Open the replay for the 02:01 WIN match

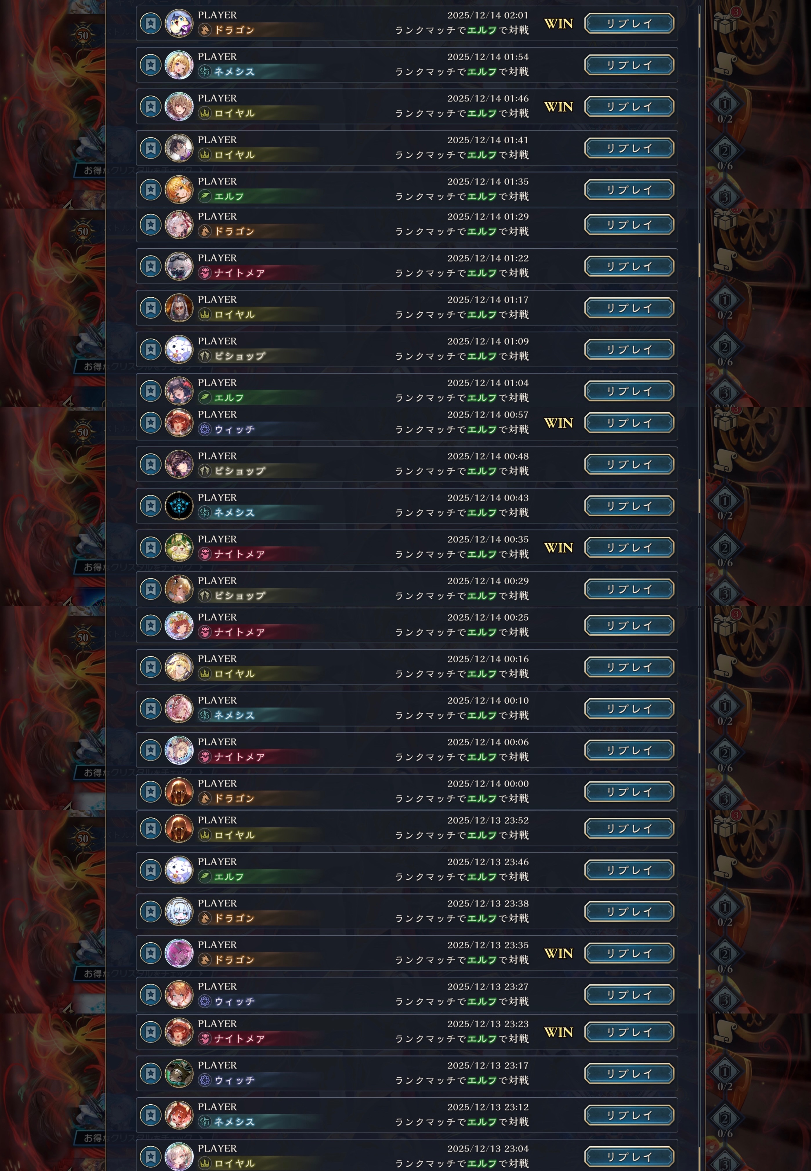tap(629, 23)
